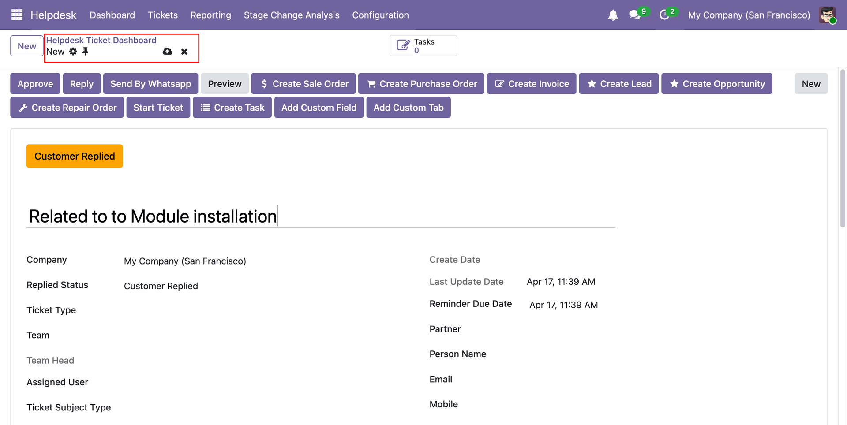Click the Helpdesk app title

coord(53,15)
